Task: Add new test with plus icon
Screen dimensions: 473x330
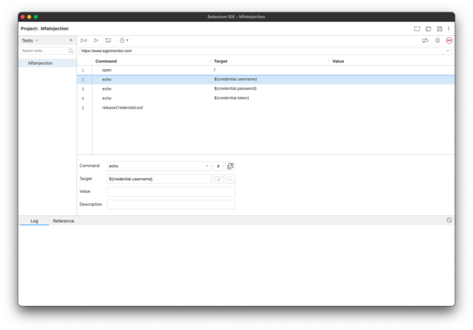Action: click(x=71, y=40)
